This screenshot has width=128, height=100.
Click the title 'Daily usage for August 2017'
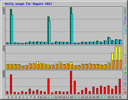28,4
